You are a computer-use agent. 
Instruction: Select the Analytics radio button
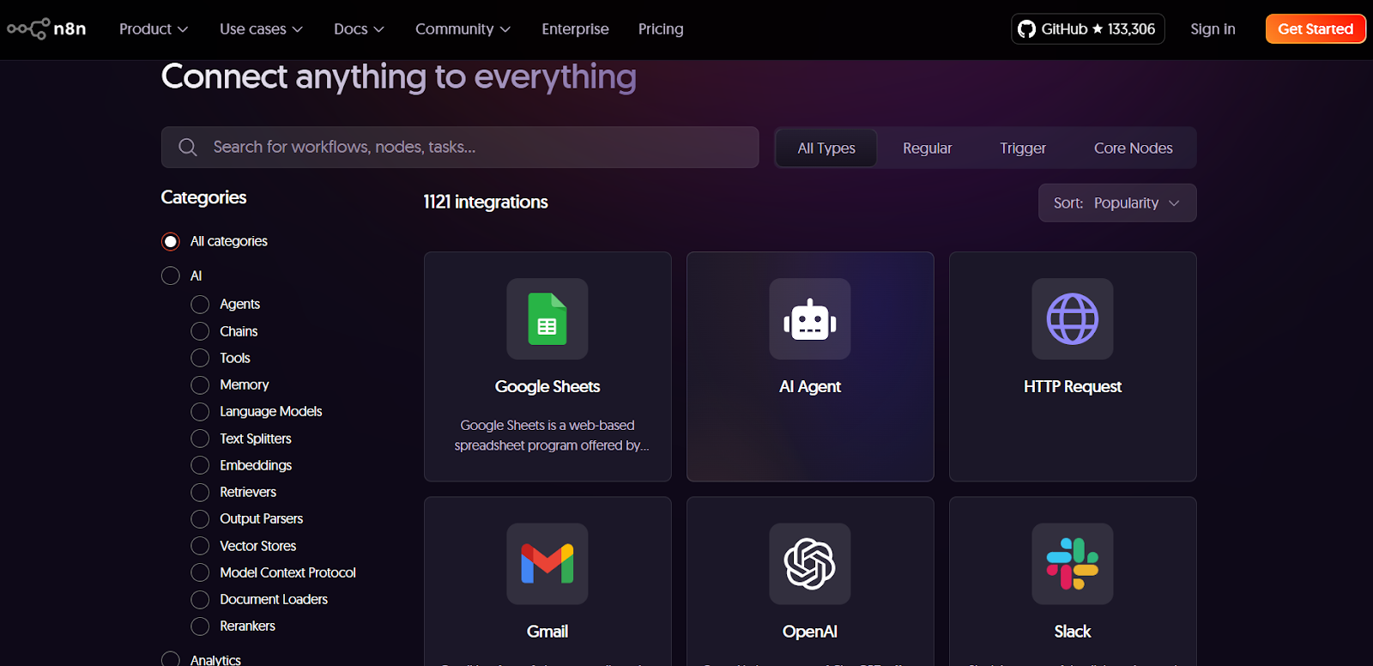(171, 659)
